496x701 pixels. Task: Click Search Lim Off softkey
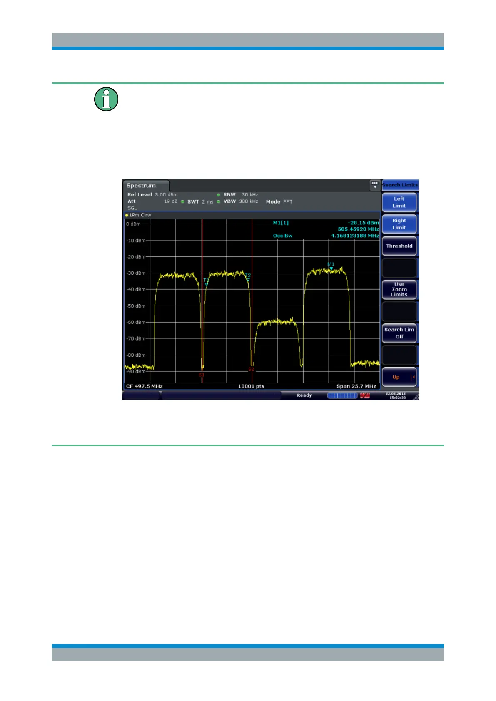399,333
